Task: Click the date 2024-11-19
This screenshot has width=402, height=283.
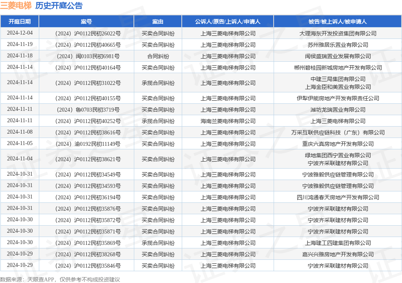Action: [x=20, y=44]
